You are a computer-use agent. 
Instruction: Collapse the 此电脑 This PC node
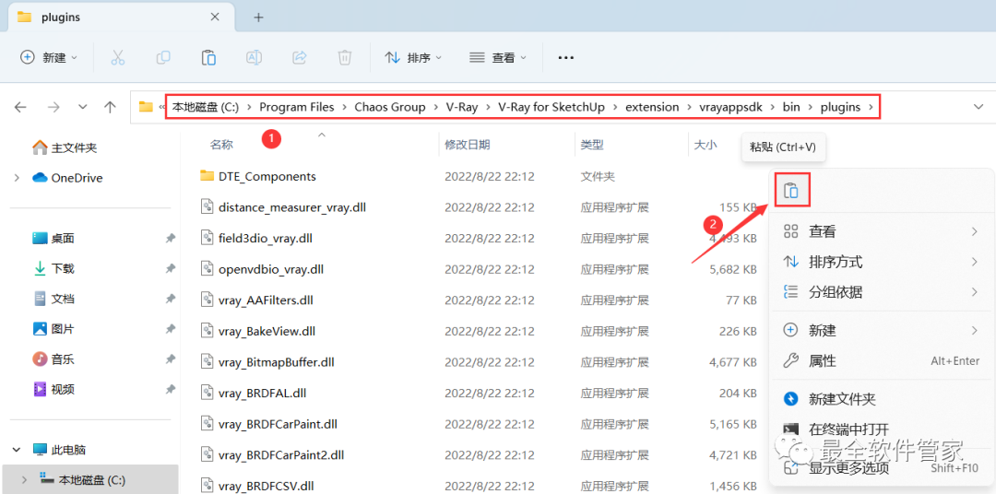click(17, 450)
